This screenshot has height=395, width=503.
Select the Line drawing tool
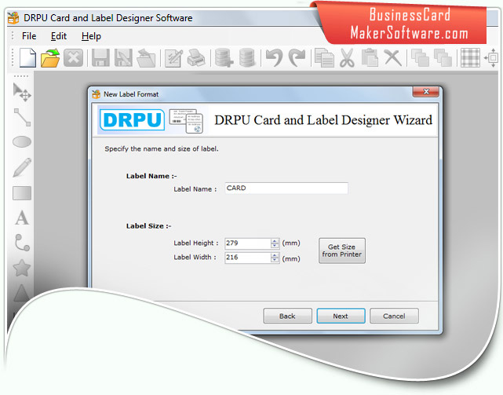pyautogui.click(x=22, y=117)
